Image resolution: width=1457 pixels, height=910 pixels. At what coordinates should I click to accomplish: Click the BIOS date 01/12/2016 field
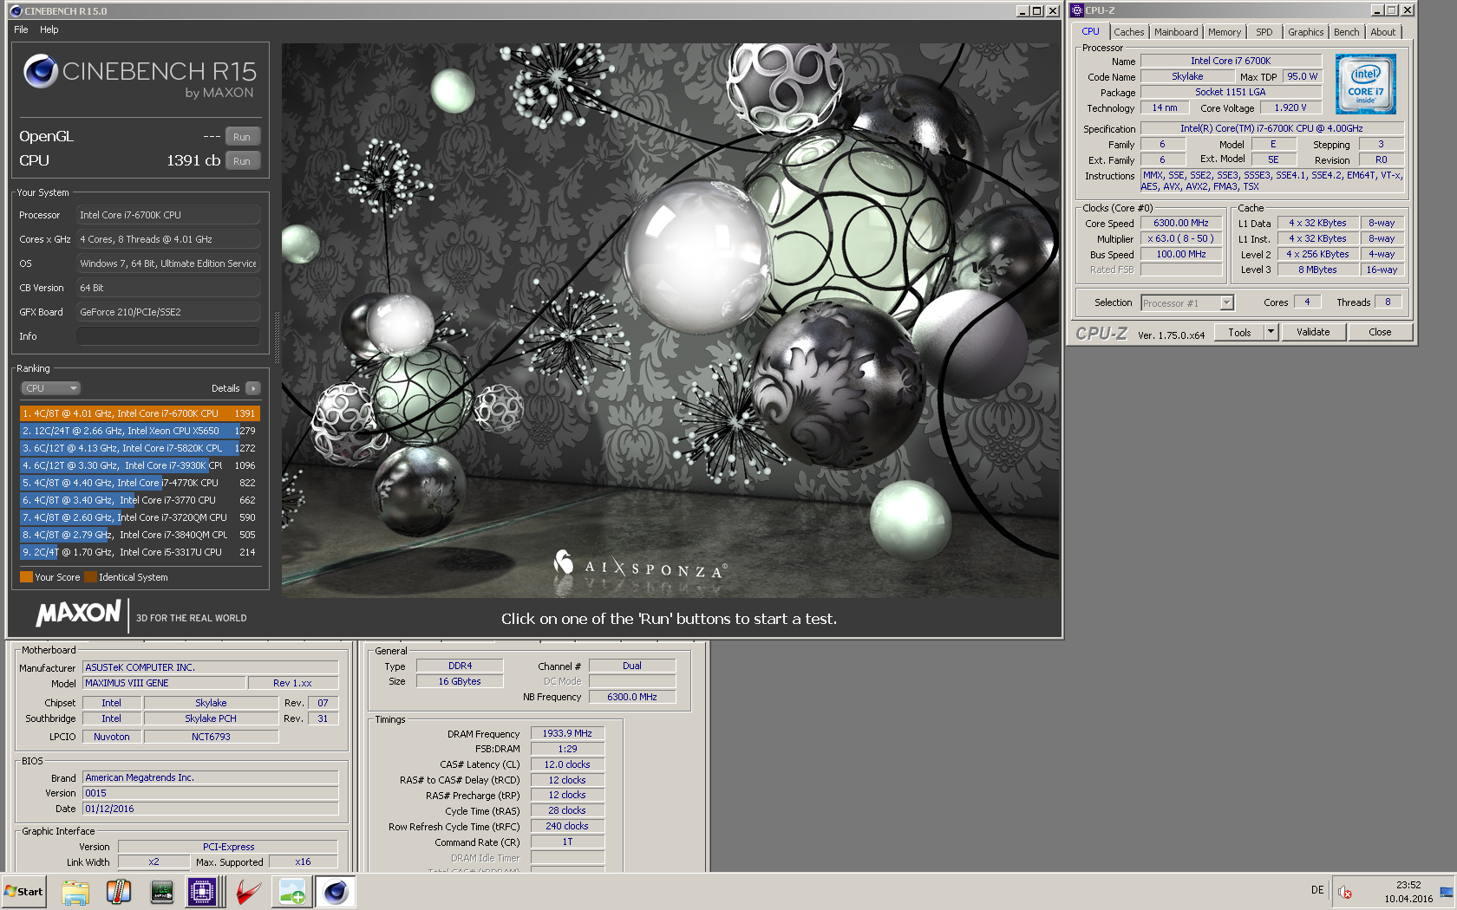[210, 809]
